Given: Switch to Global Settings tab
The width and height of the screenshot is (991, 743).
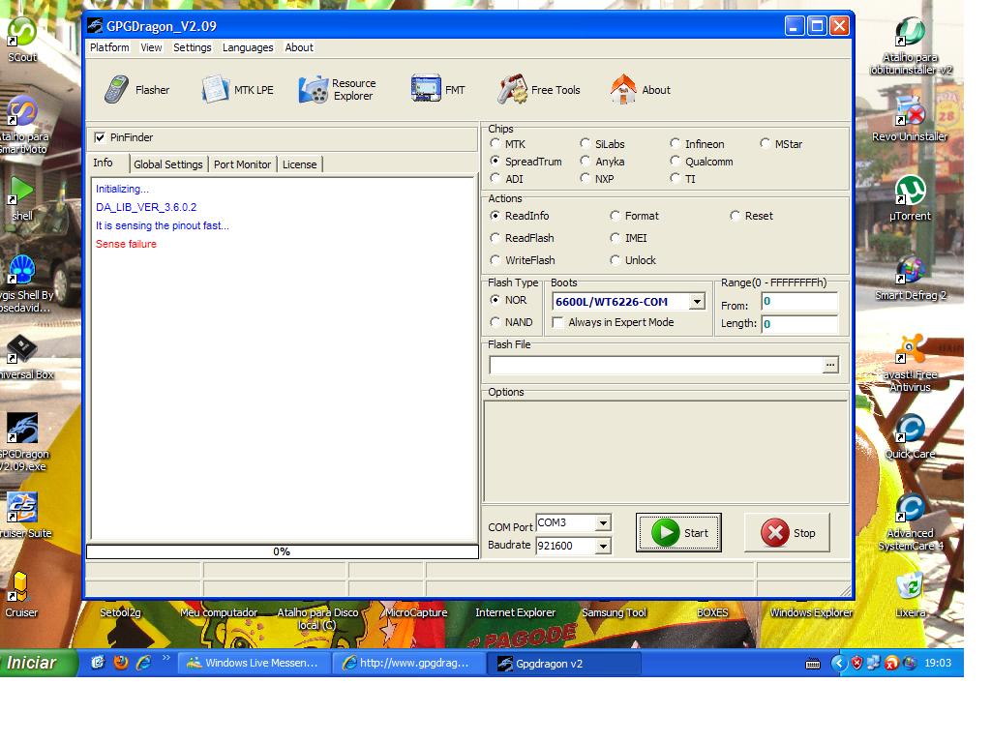Looking at the screenshot, I should click(168, 164).
